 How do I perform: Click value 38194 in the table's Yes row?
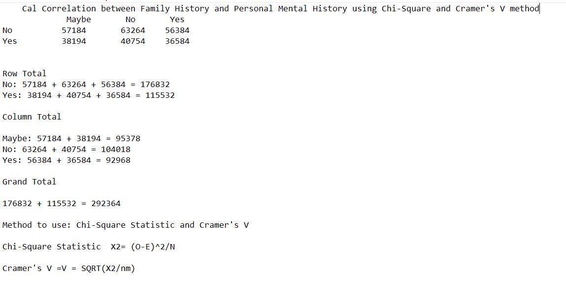point(74,41)
